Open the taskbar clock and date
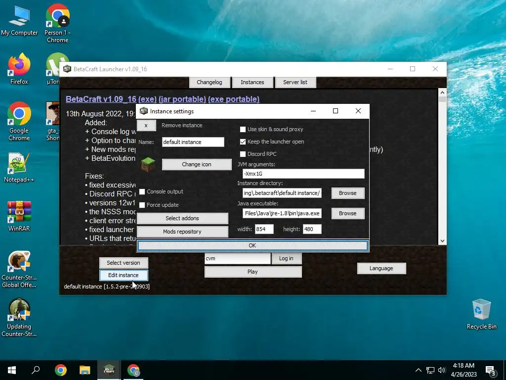The width and height of the screenshot is (506, 380). [x=464, y=370]
